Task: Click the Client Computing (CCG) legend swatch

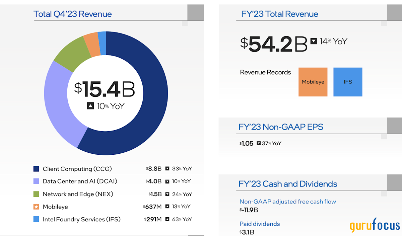Action: (x=37, y=169)
